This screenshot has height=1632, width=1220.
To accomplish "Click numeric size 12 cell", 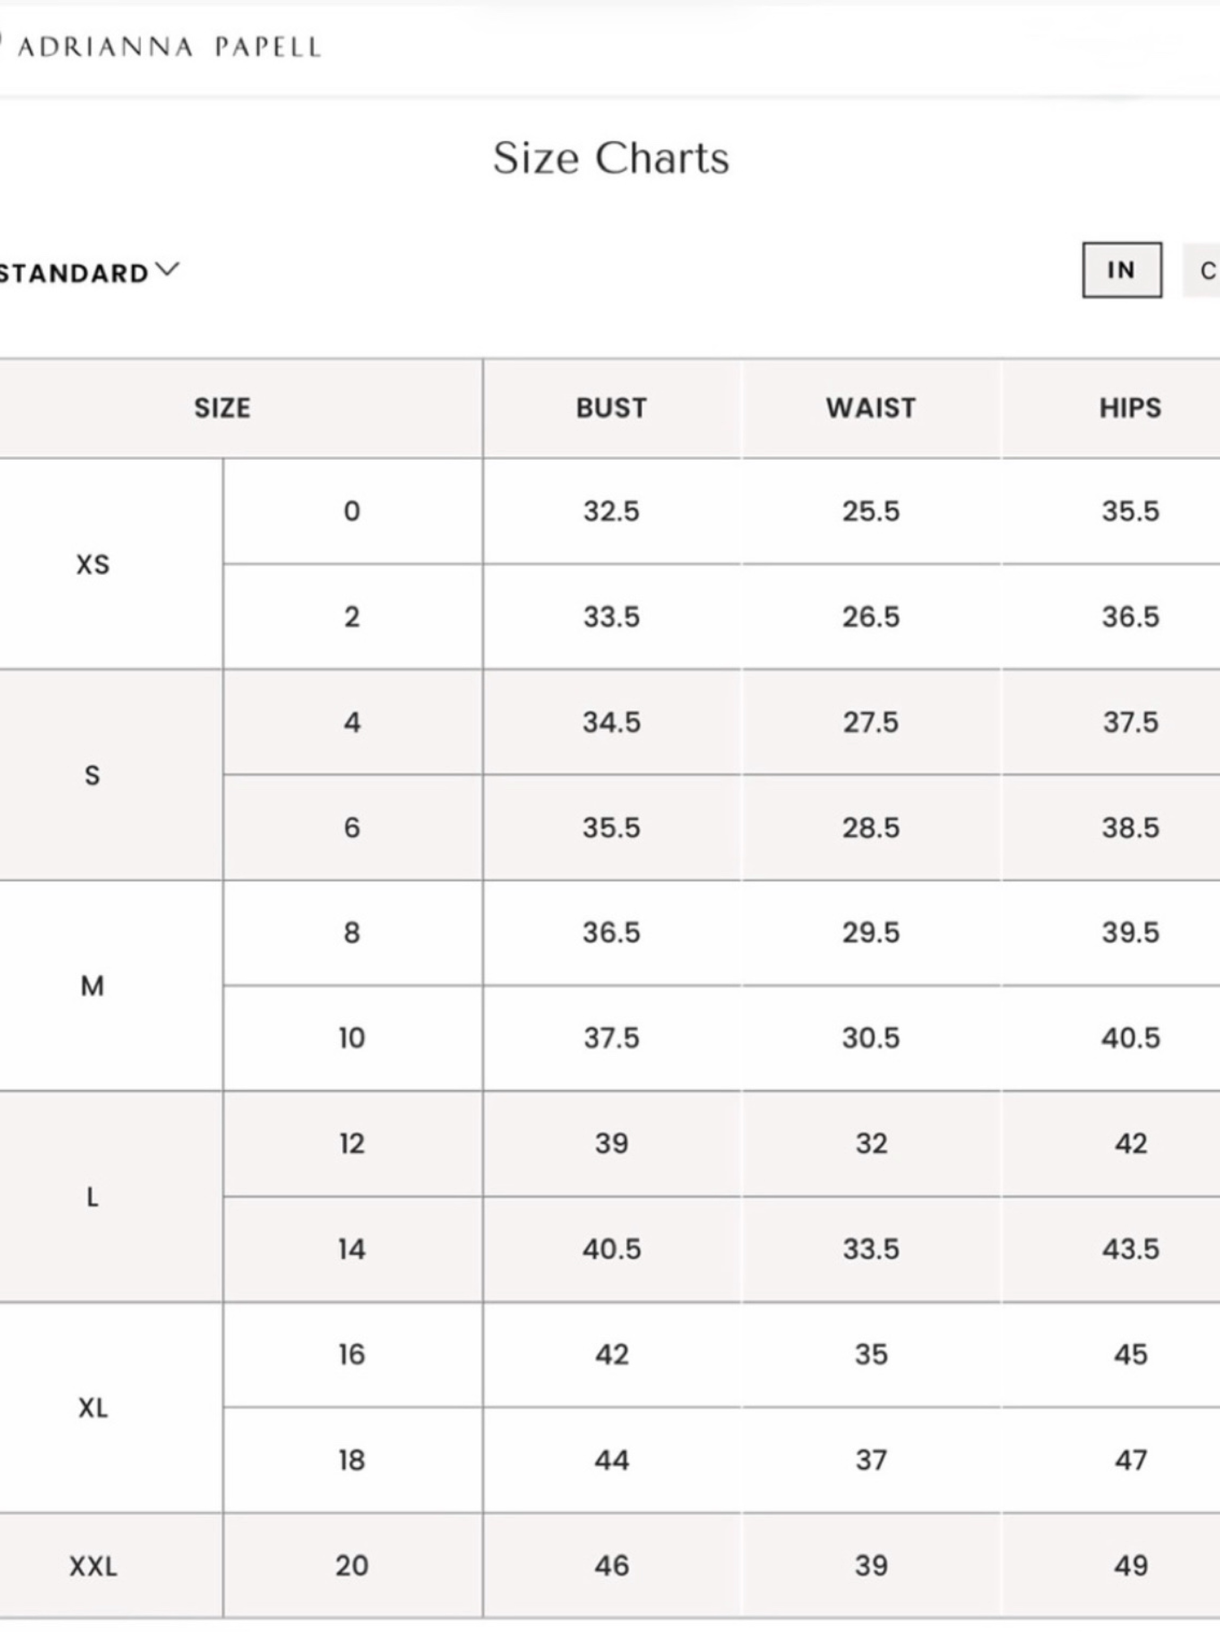I will [352, 1144].
